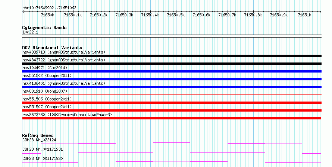Click the red bar under esv3623780
332x167 pixels.
click(x=172, y=118)
